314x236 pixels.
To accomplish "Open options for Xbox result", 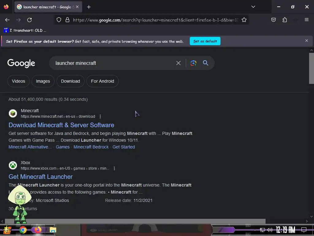I will tap(114, 168).
